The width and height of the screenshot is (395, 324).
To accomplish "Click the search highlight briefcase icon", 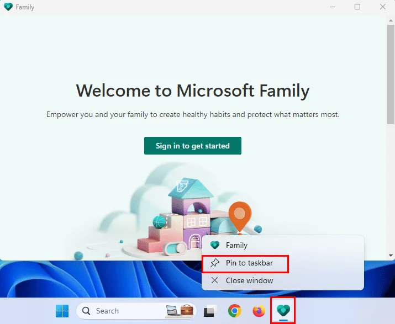I will pos(187,311).
